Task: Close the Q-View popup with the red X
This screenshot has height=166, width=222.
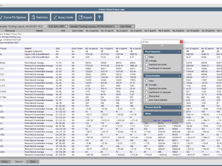Action: 181,42
